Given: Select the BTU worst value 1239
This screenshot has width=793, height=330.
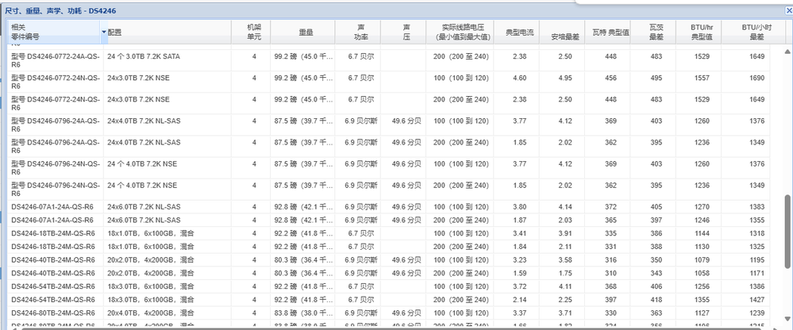Looking at the screenshot, I should (x=756, y=313).
